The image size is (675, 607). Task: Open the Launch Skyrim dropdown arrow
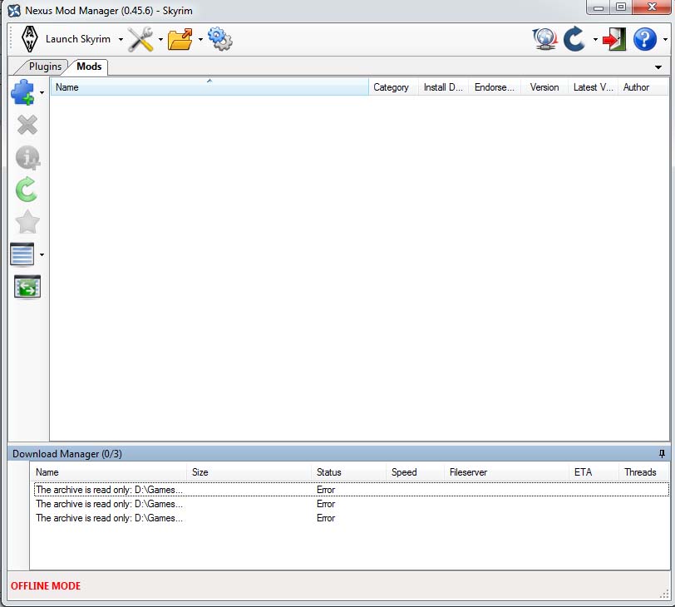(x=121, y=40)
